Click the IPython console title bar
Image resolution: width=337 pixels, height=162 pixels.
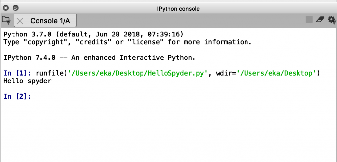click(x=178, y=9)
